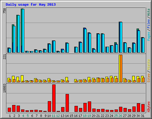The image size is (152, 119).
Task: Click day 16 on the x-axis
Action: pyautogui.click(x=76, y=116)
